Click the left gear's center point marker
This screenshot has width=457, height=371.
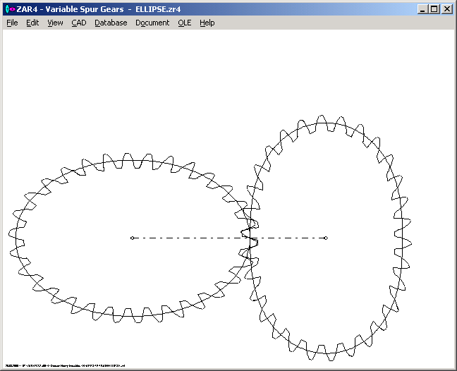click(x=132, y=238)
